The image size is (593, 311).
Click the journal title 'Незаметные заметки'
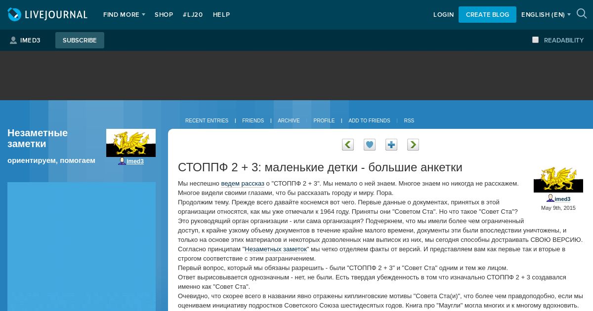[38, 138]
